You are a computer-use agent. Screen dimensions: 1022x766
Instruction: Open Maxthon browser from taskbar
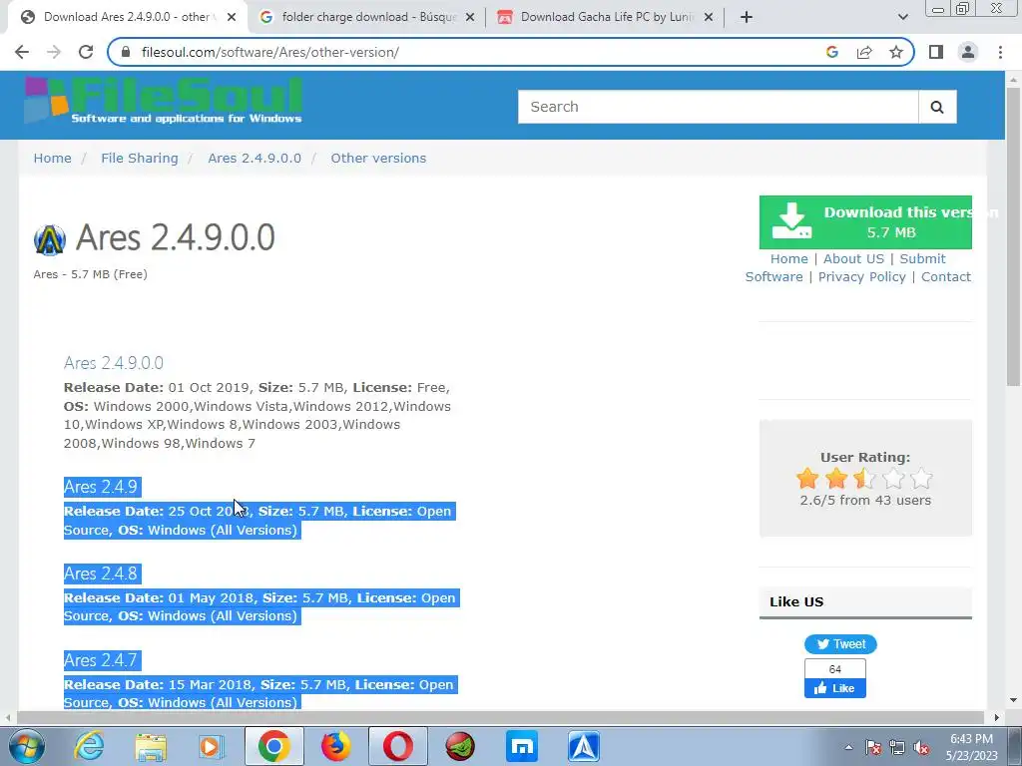[x=521, y=746]
